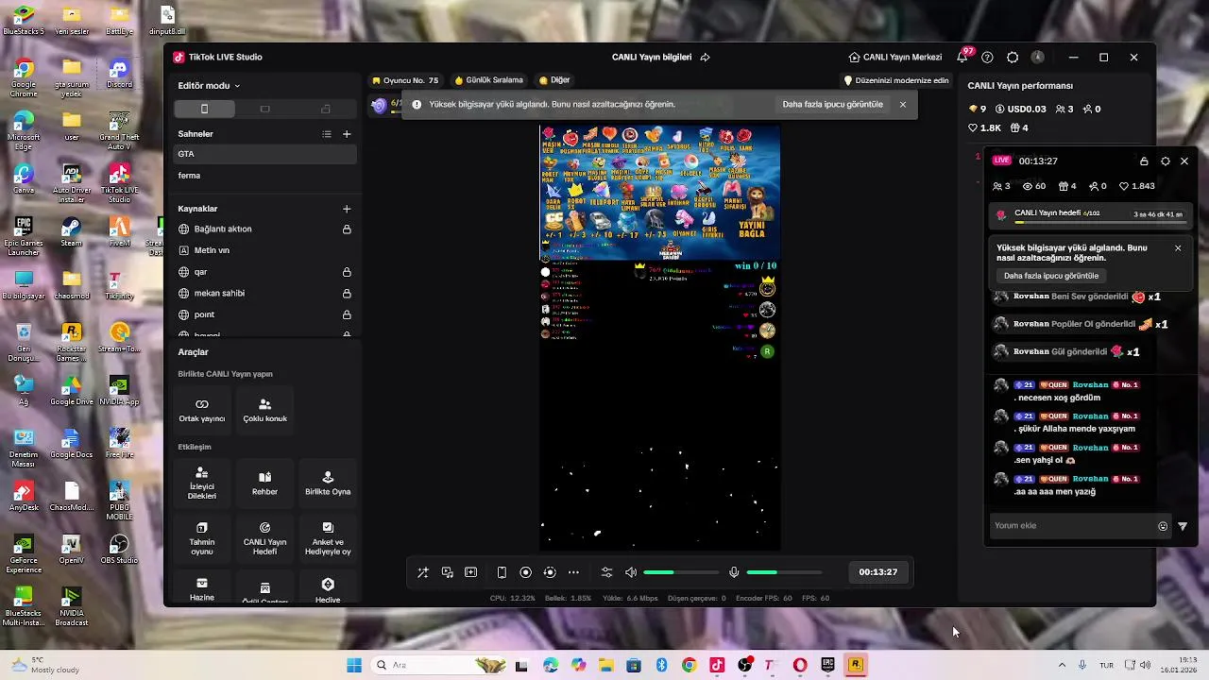Viewport: 1209px width, 680px height.
Task: Click the record button in bottom toolbar
Action: coord(526,572)
